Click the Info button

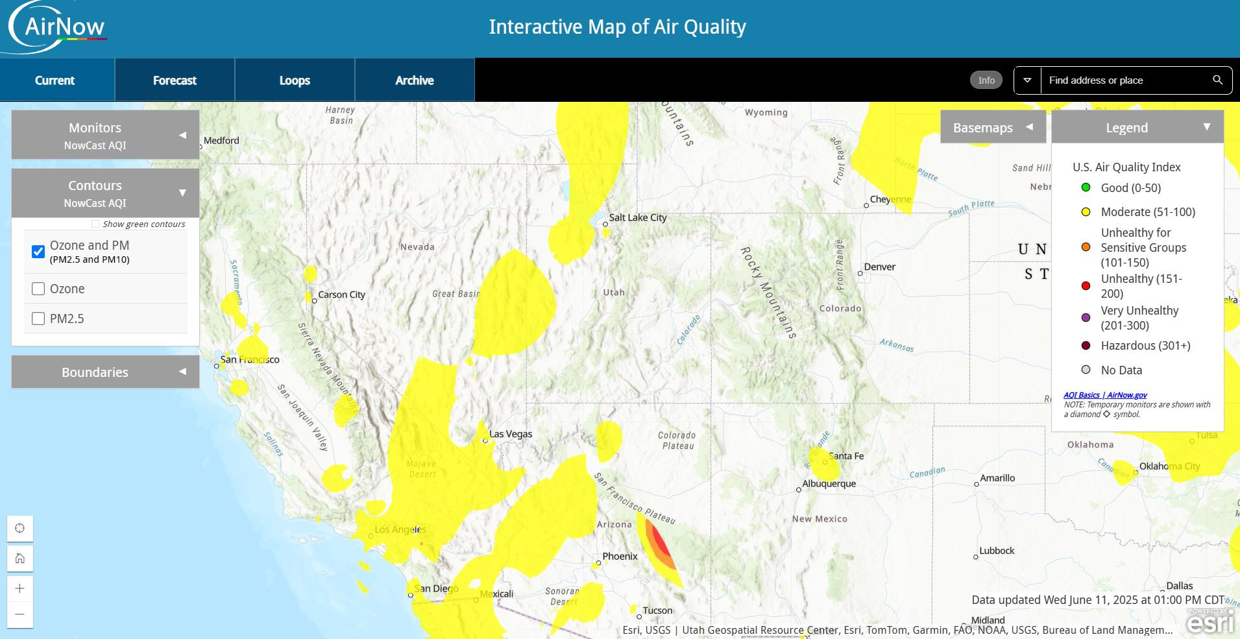pyautogui.click(x=986, y=80)
